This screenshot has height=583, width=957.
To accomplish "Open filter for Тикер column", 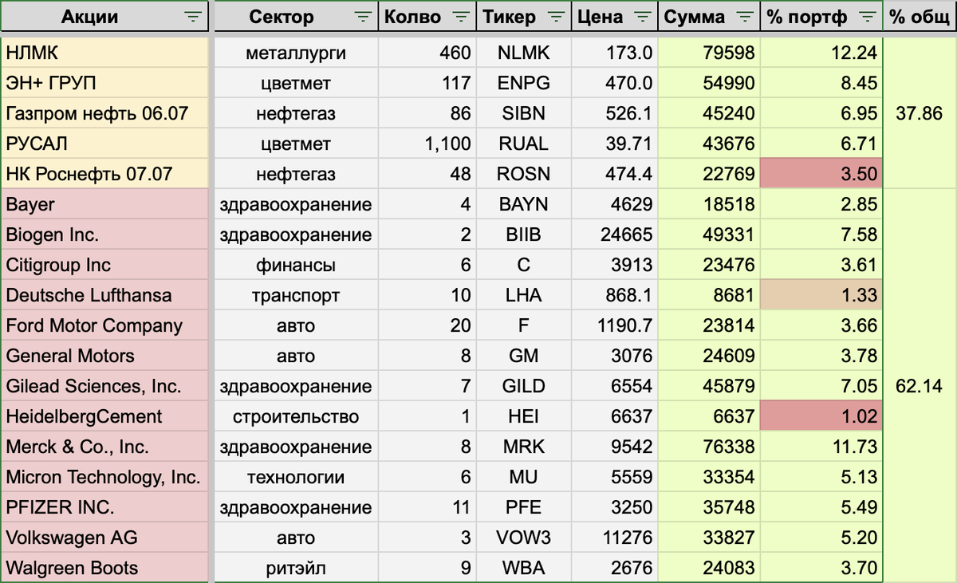I will point(557,17).
